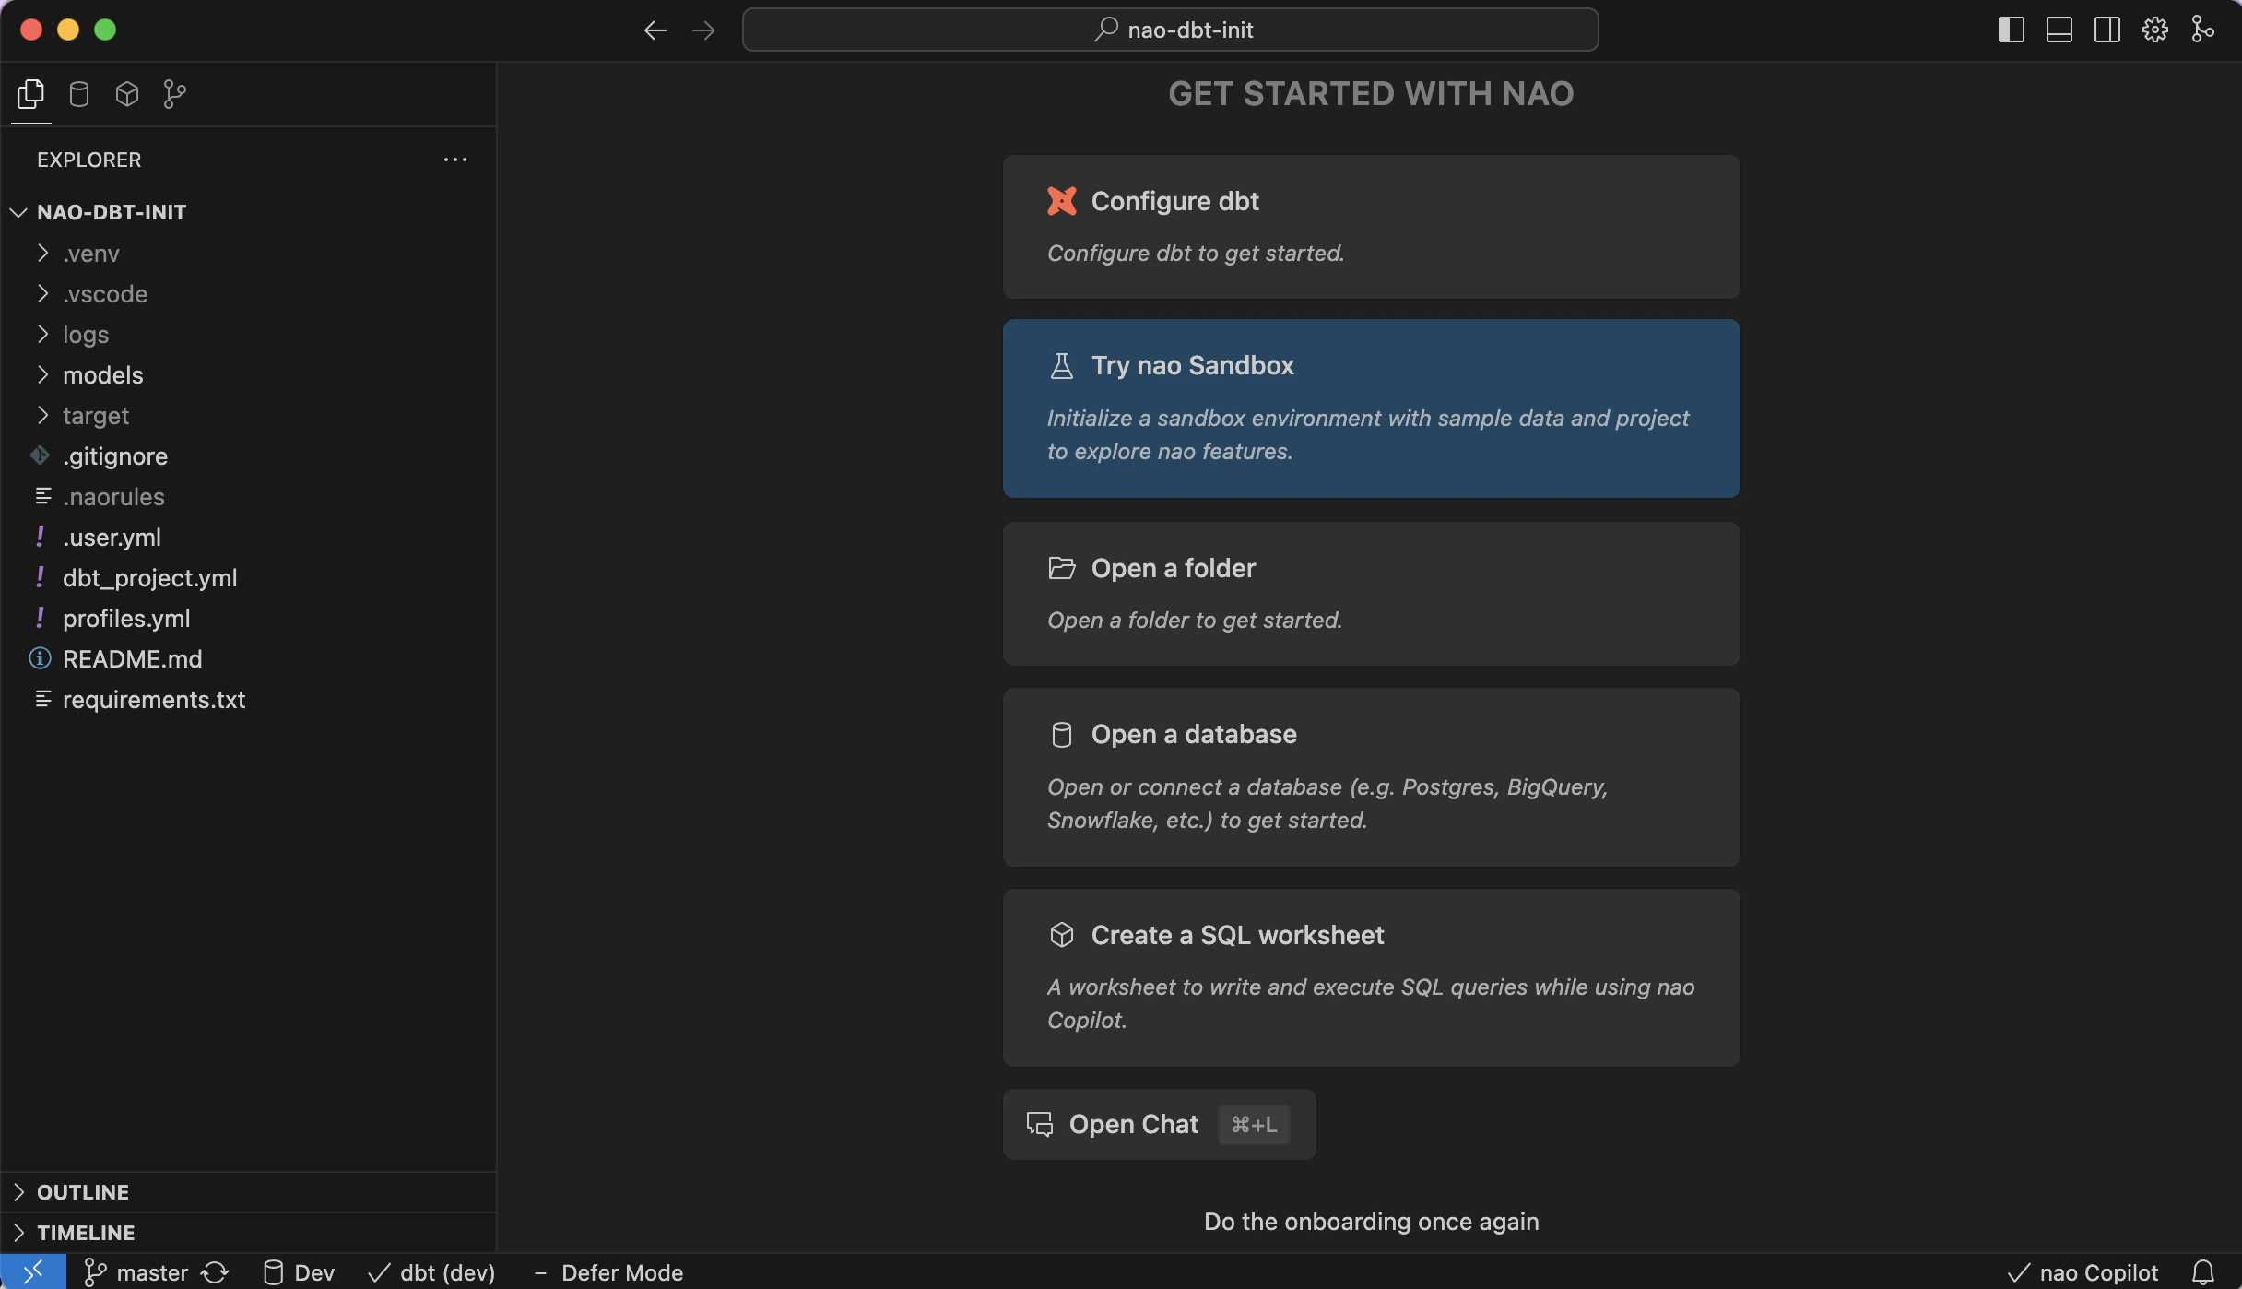The height and width of the screenshot is (1289, 2242).
Task: Click the Try nao Sandbox card
Action: [x=1372, y=408]
